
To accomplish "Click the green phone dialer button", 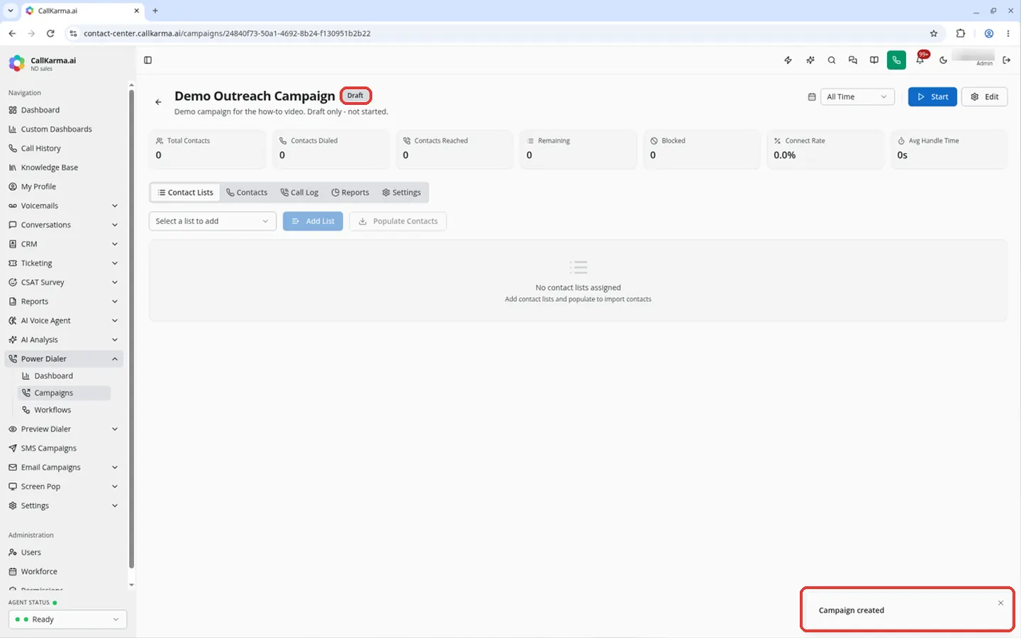I will pyautogui.click(x=896, y=60).
